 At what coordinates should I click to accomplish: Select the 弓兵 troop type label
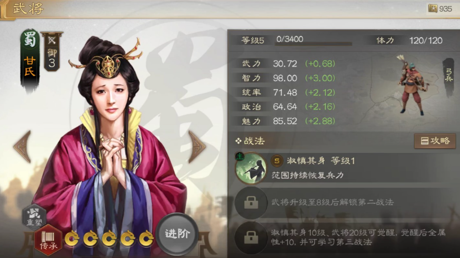tap(449, 75)
